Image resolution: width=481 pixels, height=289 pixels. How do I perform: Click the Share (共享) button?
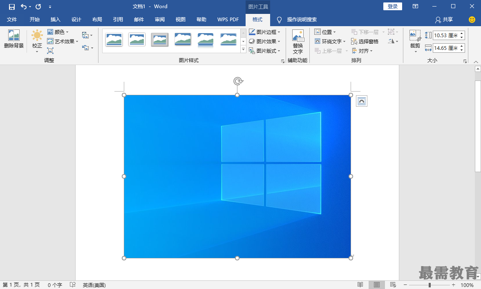coord(444,19)
